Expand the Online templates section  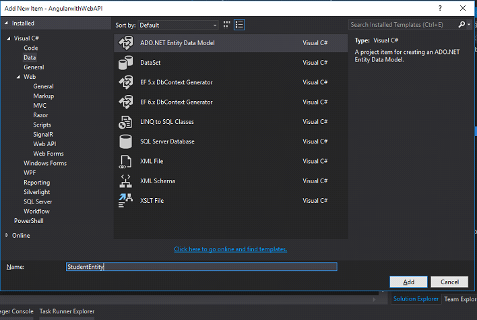pos(7,235)
